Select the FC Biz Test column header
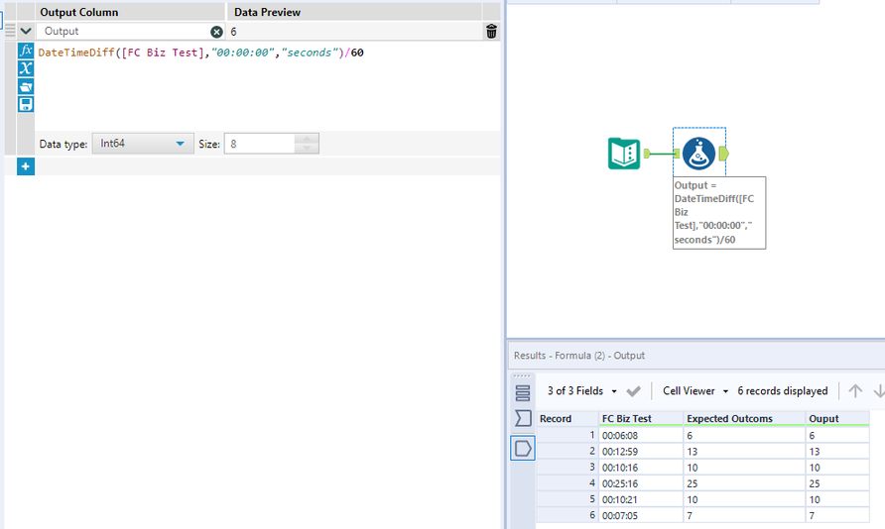 (641, 419)
